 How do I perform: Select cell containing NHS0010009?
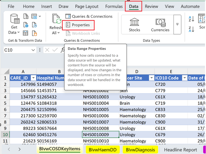[x=101, y=135]
